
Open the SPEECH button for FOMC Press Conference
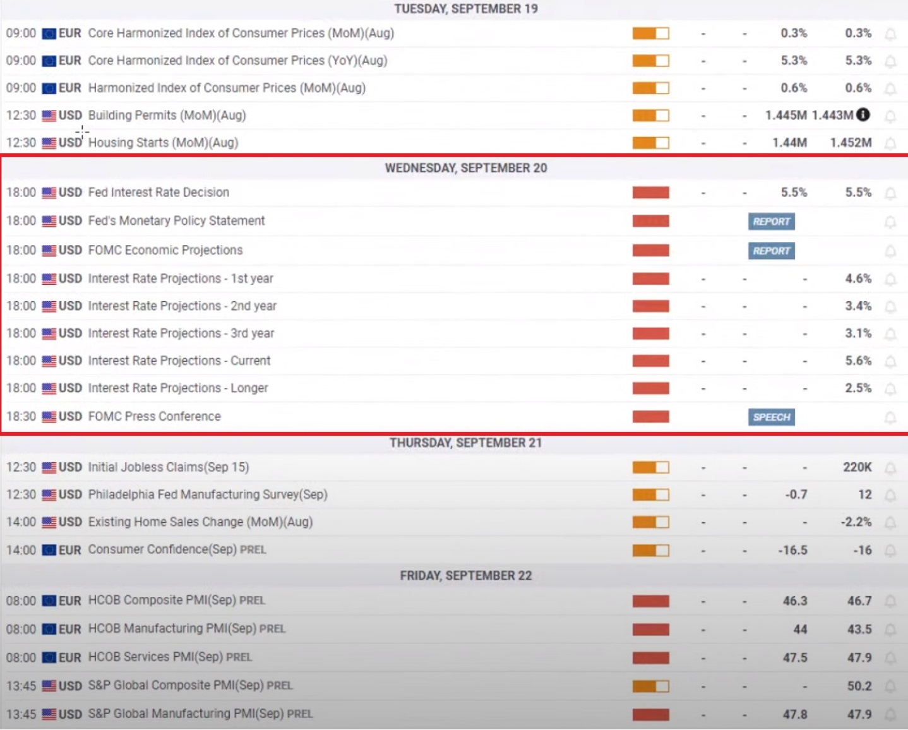(x=771, y=417)
